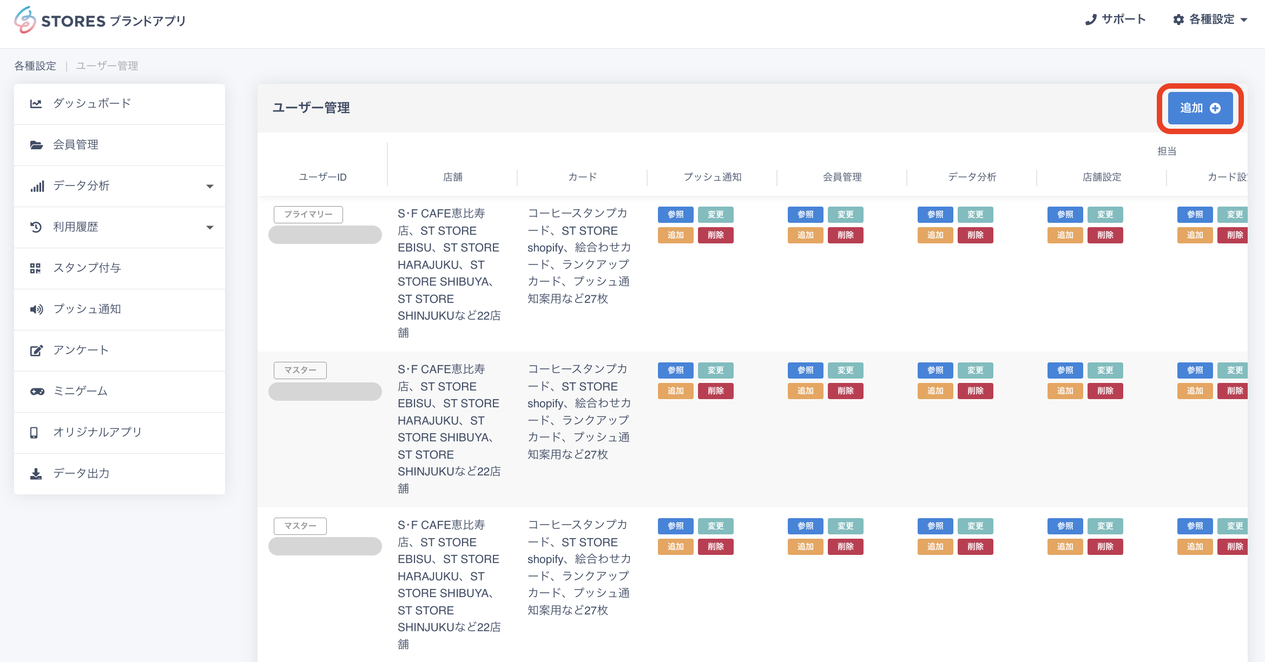
Task: Click 削除 under 会員管理 for primary user
Action: coord(845,235)
